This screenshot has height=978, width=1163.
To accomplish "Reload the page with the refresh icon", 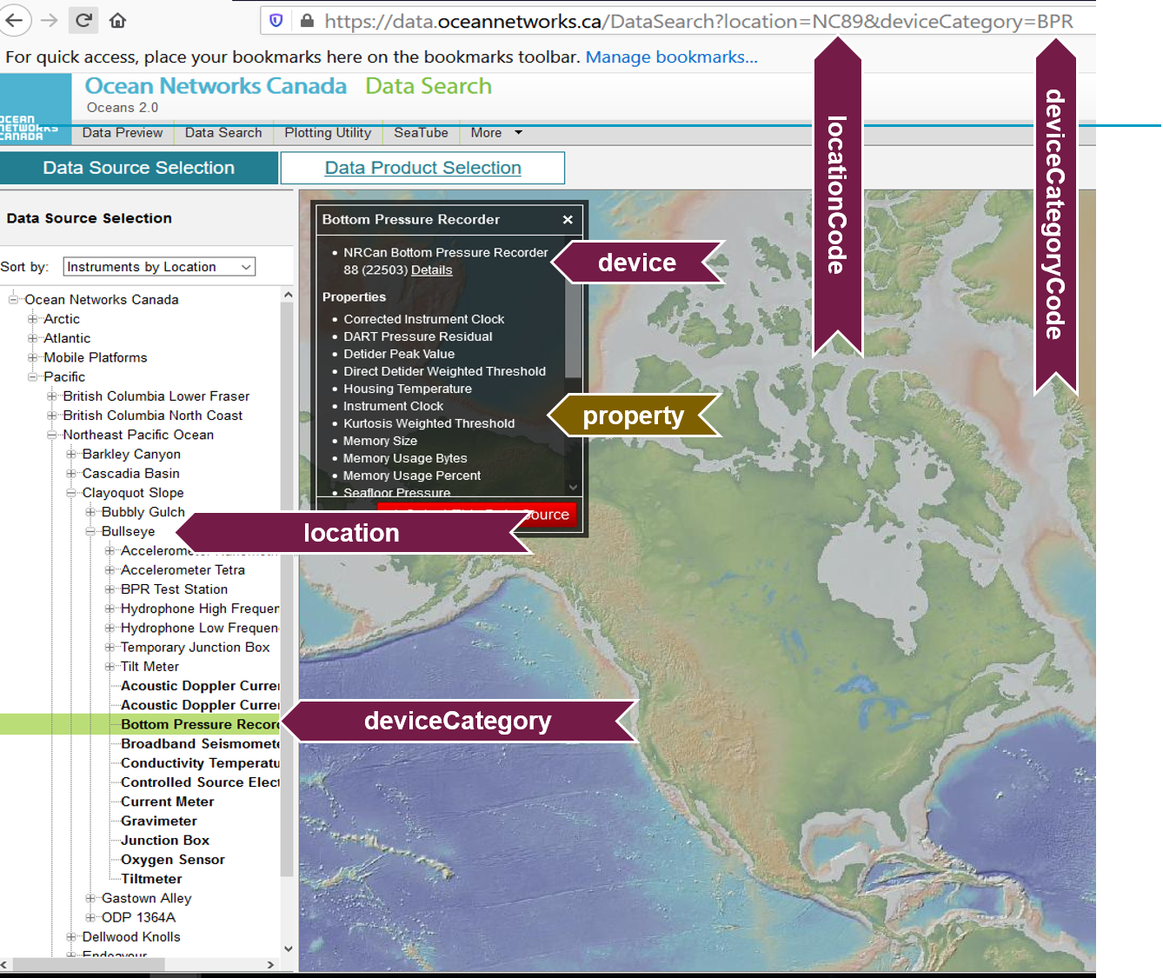I will pos(83,20).
